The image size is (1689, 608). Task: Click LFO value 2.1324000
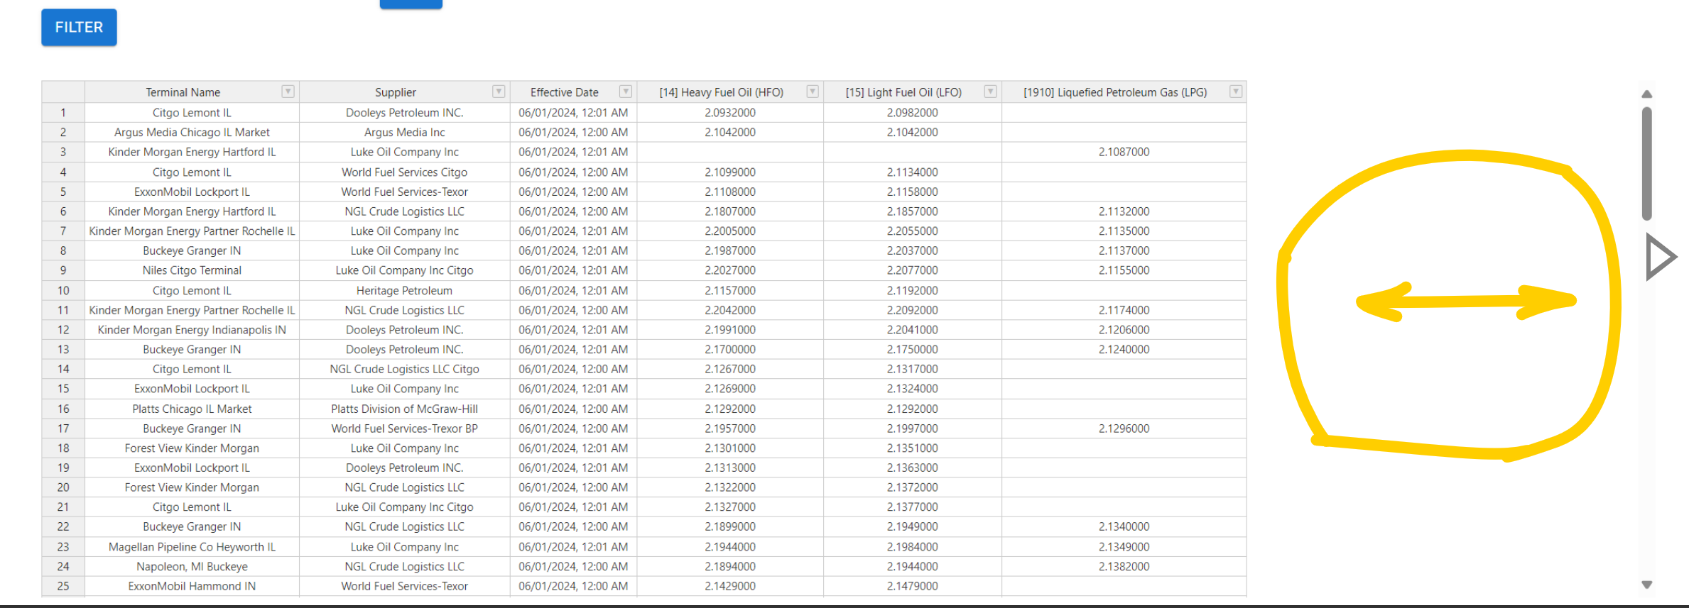point(912,389)
